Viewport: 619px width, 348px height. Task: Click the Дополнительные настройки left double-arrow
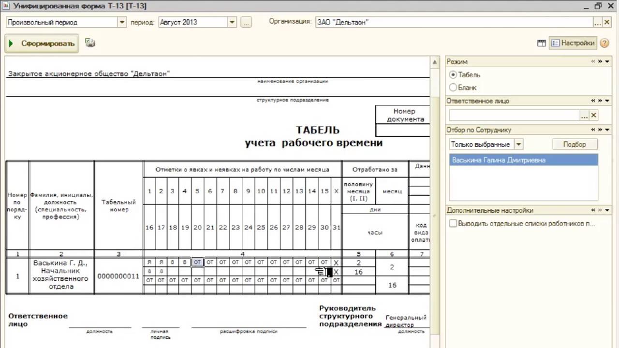[x=593, y=210]
